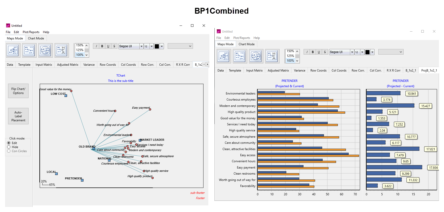This screenshot has height=212, width=444.
Task: Toggle bold formatting in the perceptual map window
Action: pyautogui.click(x=102, y=46)
